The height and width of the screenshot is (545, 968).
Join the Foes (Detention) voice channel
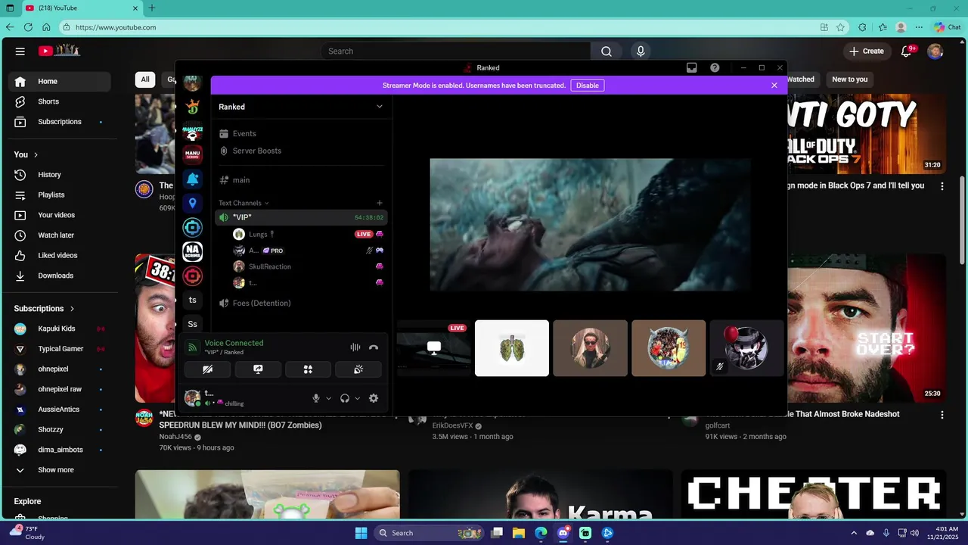tap(301, 303)
